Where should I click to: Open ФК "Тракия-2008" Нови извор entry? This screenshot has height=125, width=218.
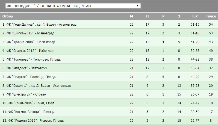tap(29, 42)
